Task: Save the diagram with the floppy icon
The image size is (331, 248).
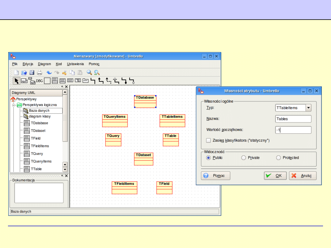Action: (32, 73)
